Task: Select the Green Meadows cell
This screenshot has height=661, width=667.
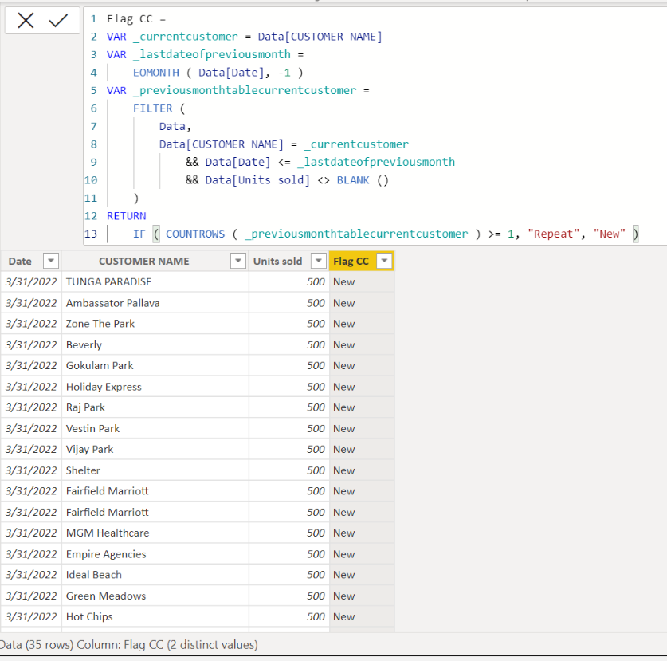Action: [x=155, y=596]
